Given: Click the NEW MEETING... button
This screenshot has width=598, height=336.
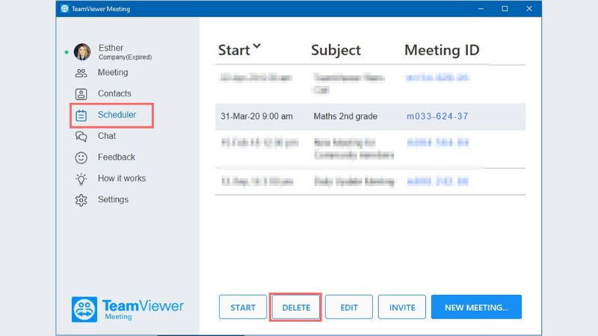Looking at the screenshot, I should pos(476,307).
